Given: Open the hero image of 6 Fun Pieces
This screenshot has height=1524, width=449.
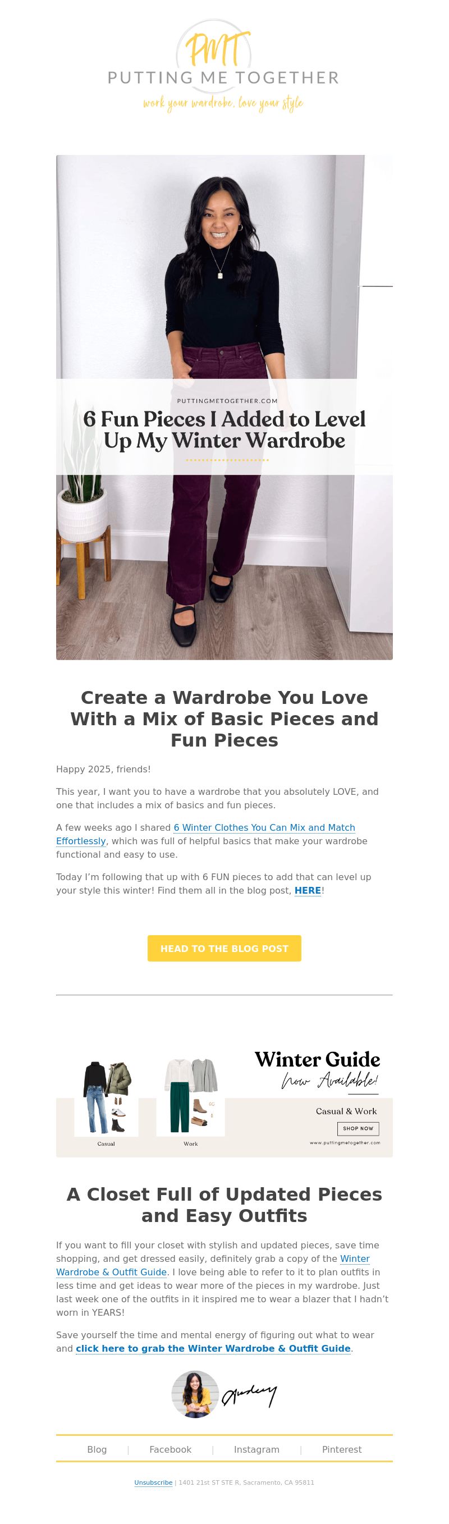Looking at the screenshot, I should (224, 407).
